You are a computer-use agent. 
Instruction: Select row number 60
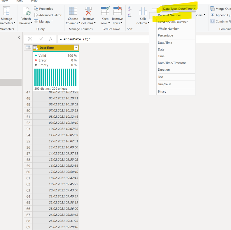[x=28, y=172]
